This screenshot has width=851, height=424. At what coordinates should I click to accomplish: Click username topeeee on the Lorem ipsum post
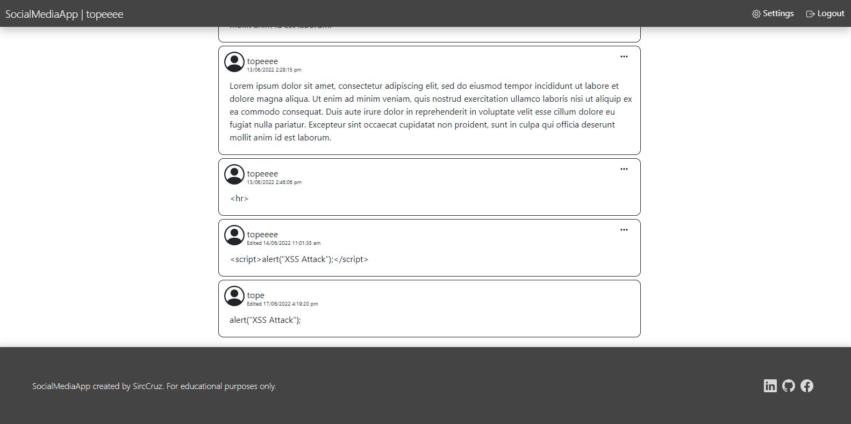coord(262,61)
